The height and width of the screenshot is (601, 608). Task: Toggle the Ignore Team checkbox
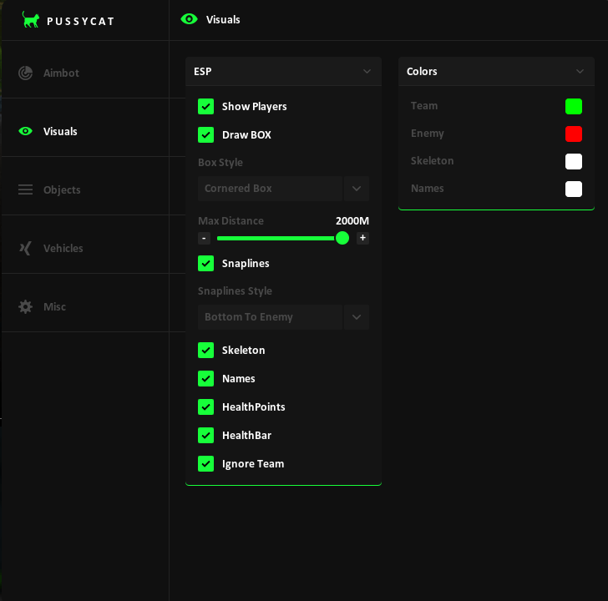(206, 464)
